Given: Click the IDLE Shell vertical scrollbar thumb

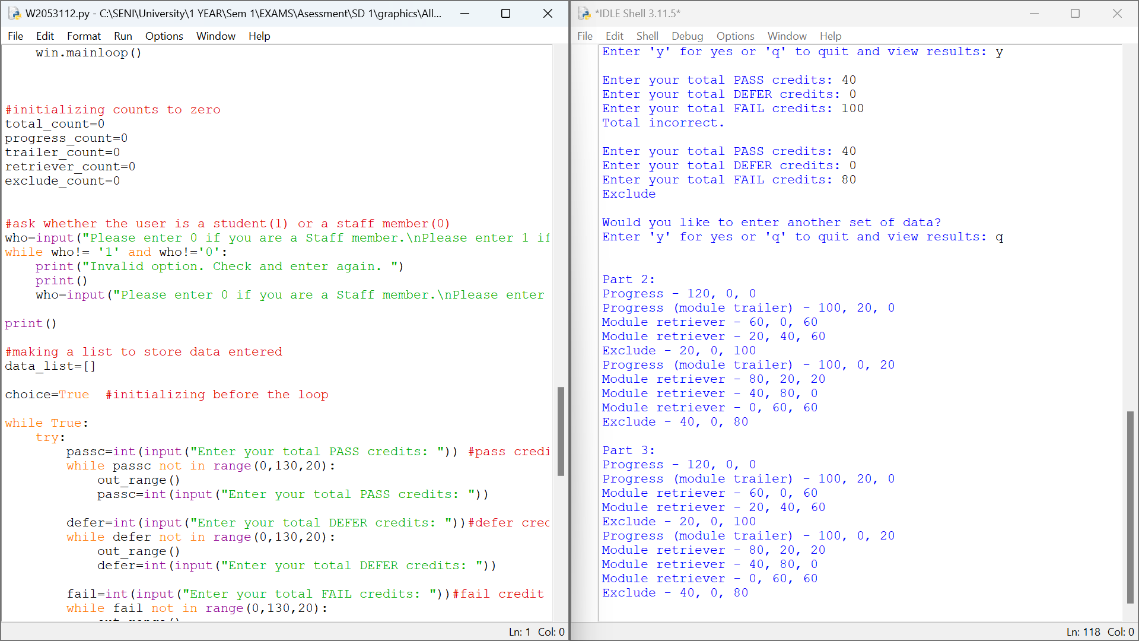Looking at the screenshot, I should [x=1130, y=507].
